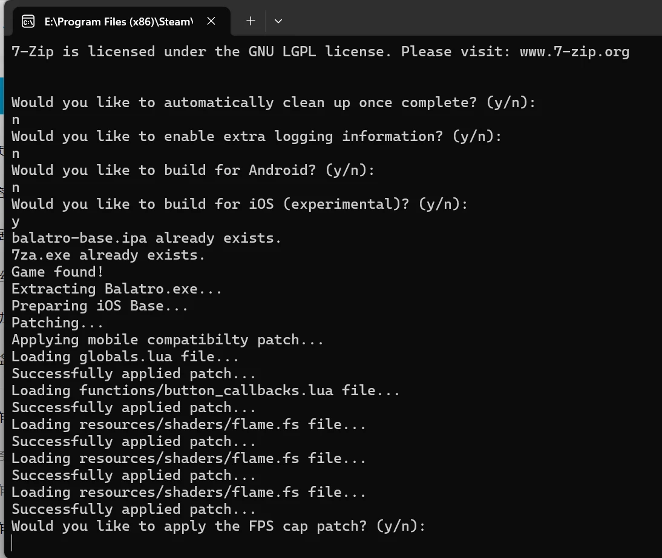Click the terminal icon in the tab
The image size is (662, 558).
coord(28,21)
